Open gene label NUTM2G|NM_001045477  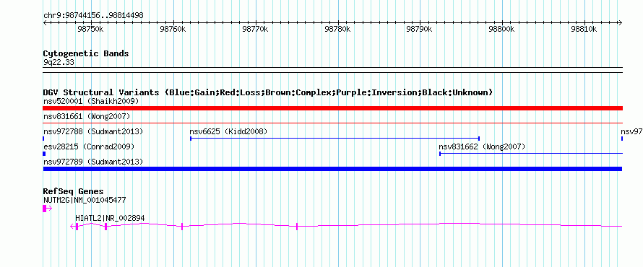click(x=85, y=201)
